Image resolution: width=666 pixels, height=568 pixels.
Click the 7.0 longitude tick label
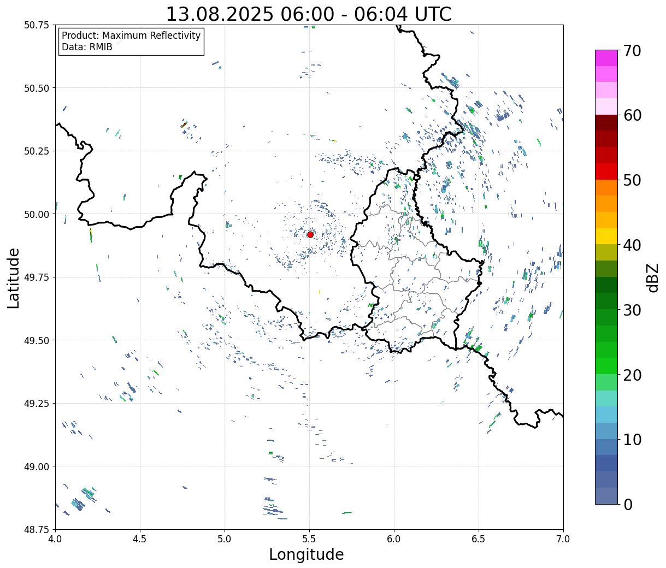[x=563, y=539]
